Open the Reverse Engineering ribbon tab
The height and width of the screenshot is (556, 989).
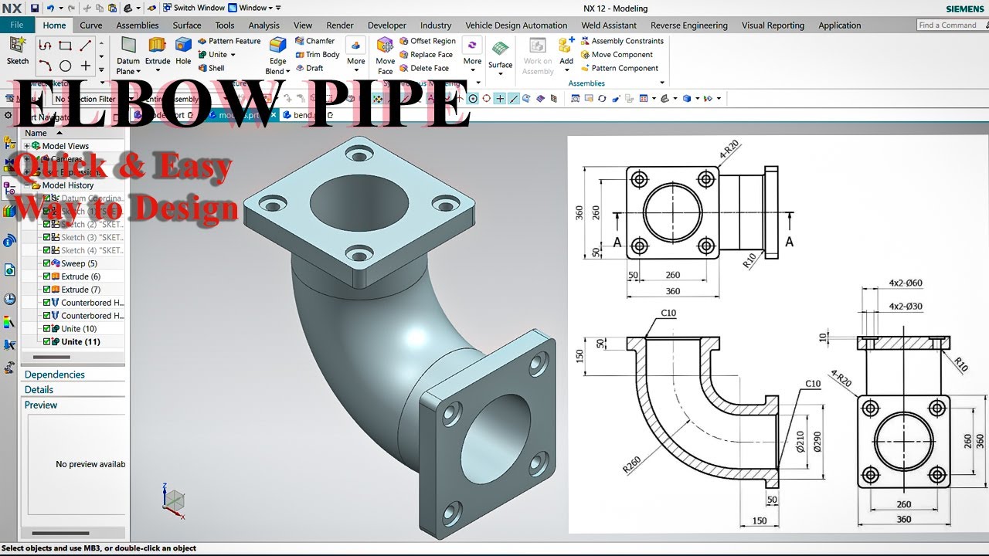pyautogui.click(x=689, y=25)
